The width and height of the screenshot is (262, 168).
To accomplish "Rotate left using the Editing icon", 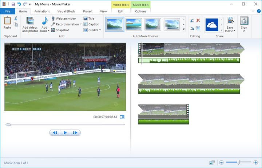I will pos(192,20).
